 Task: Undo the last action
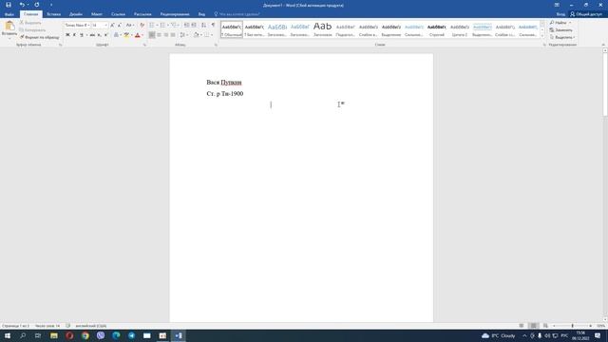tap(22, 5)
